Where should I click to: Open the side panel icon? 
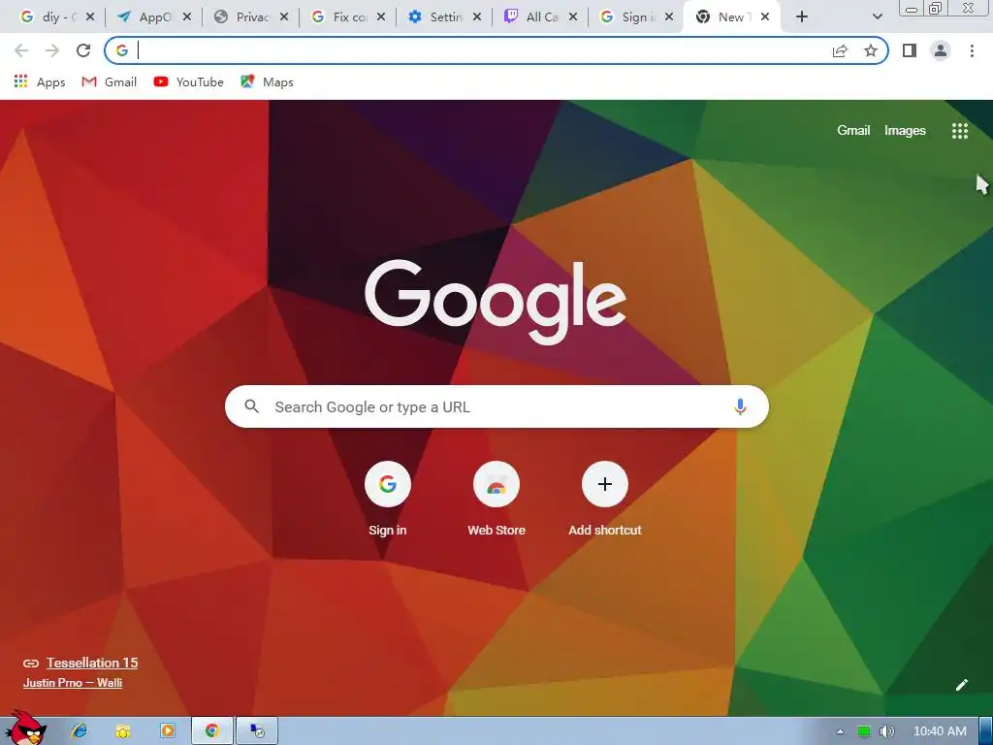pos(910,50)
